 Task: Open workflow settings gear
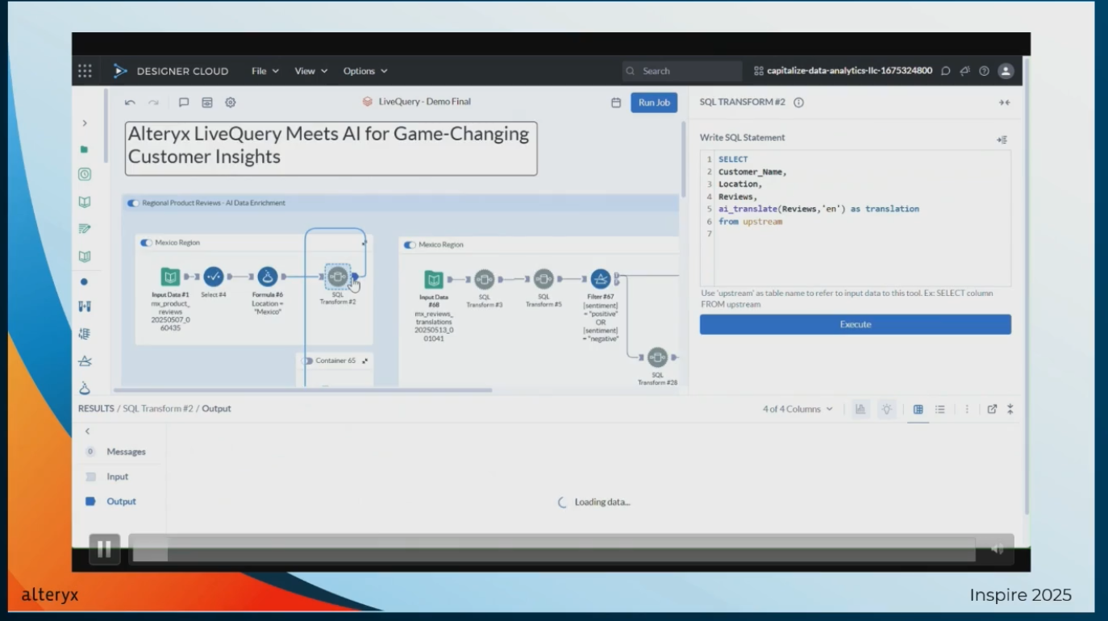(231, 102)
